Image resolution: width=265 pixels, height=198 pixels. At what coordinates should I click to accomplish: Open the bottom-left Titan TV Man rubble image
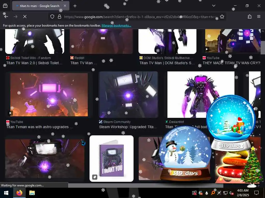[x=45, y=158]
